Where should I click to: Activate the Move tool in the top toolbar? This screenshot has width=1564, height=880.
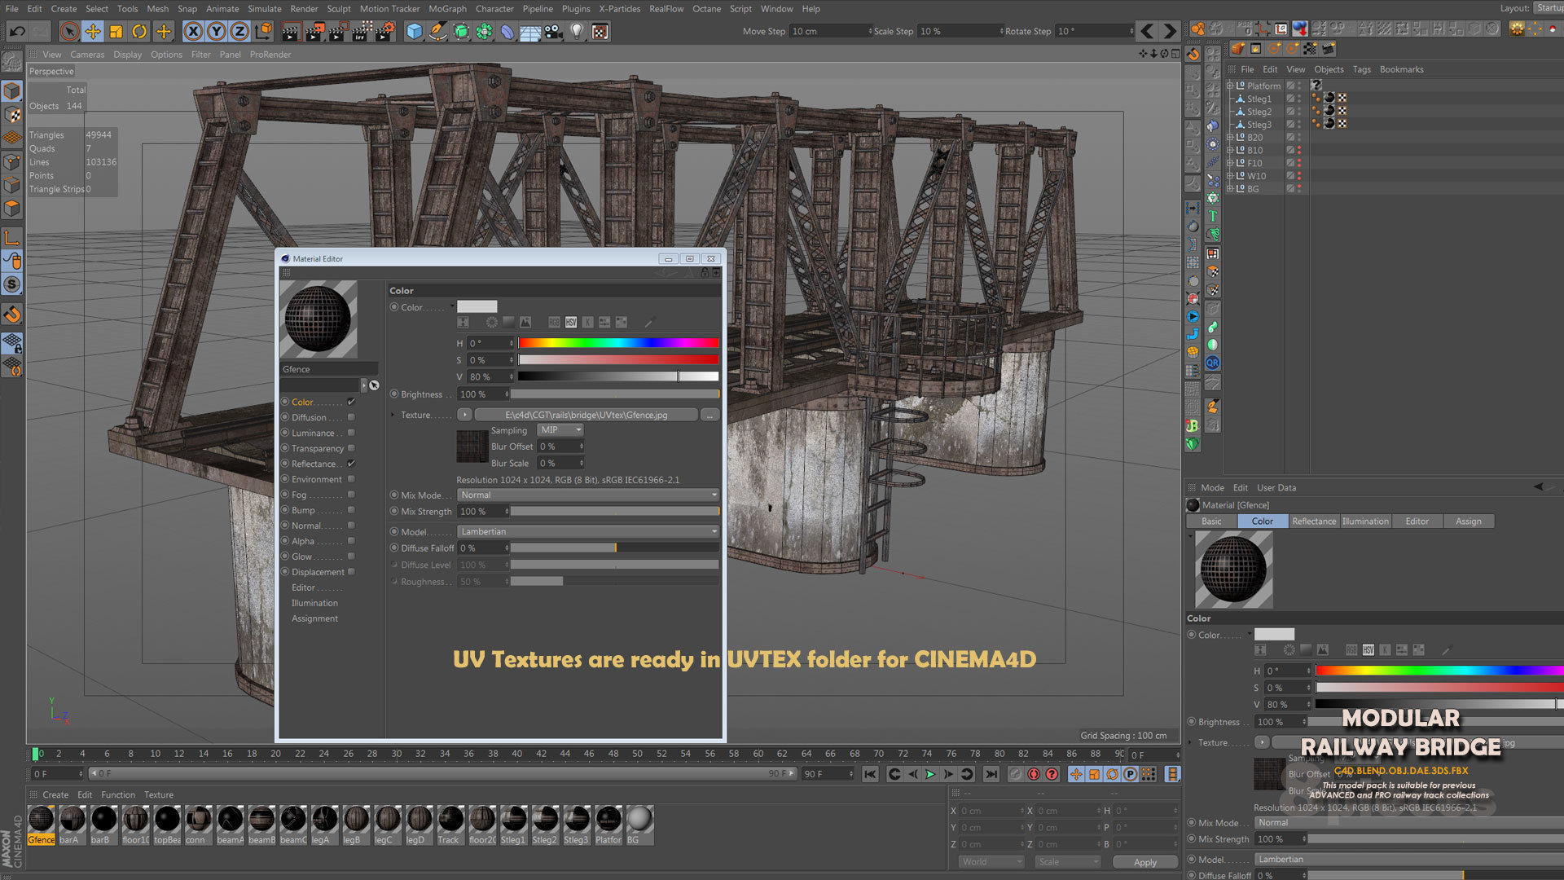point(93,31)
